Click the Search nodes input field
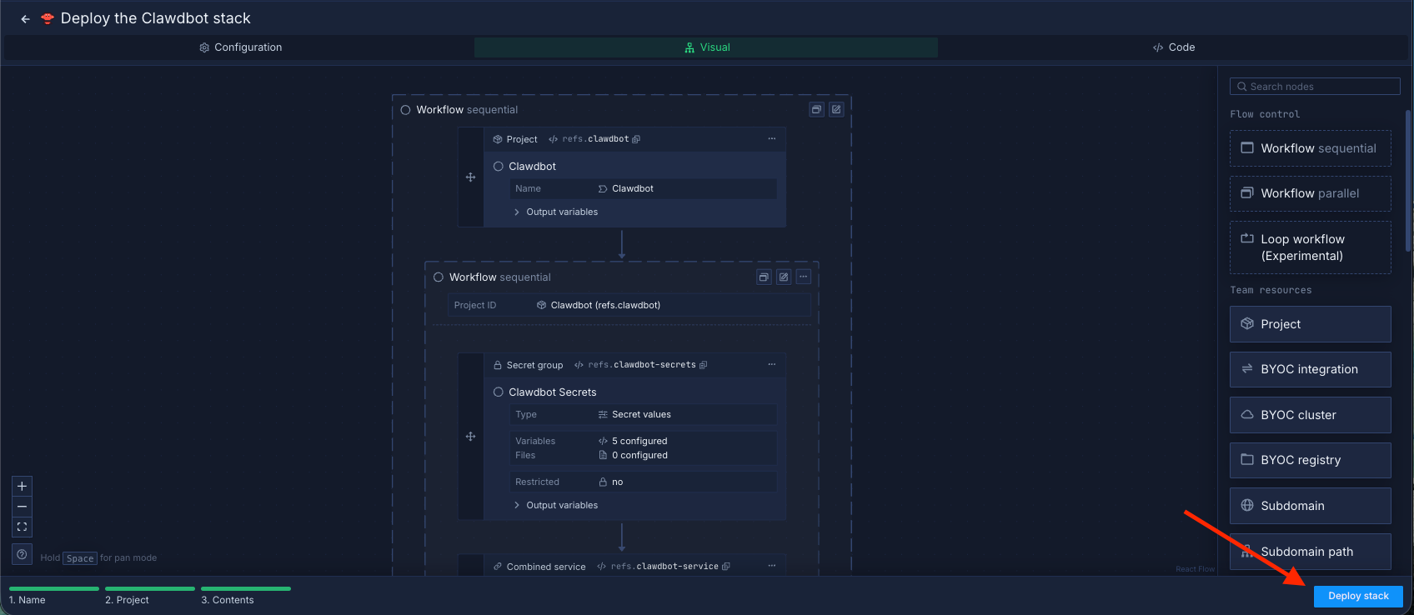Viewport: 1414px width, 615px height. point(1315,87)
